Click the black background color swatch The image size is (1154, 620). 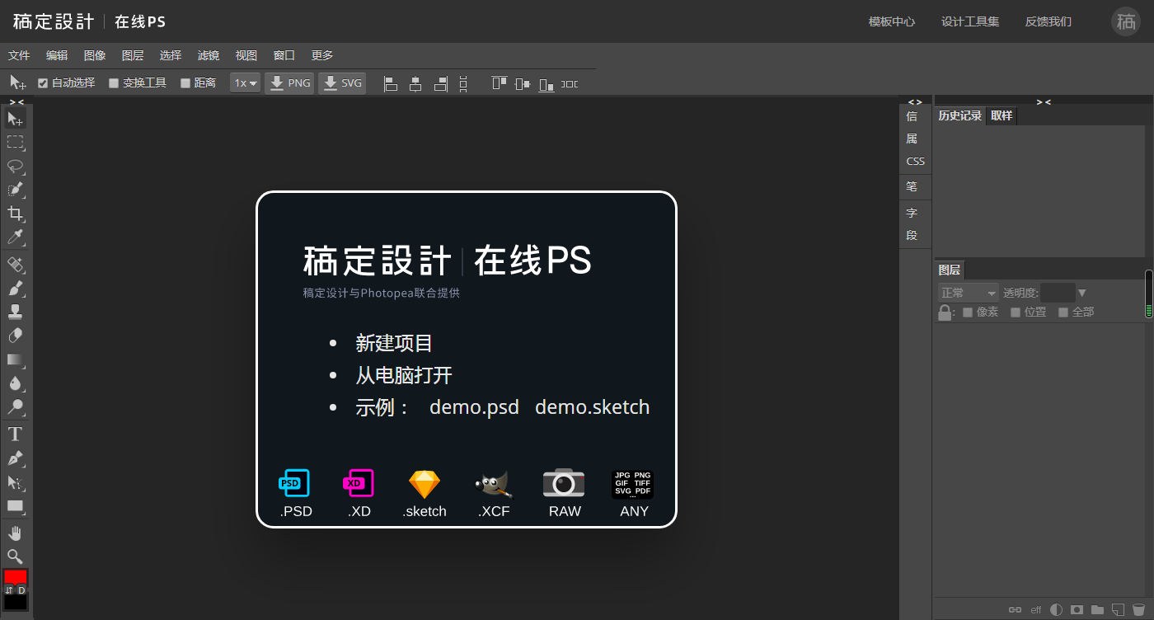pyautogui.click(x=16, y=603)
